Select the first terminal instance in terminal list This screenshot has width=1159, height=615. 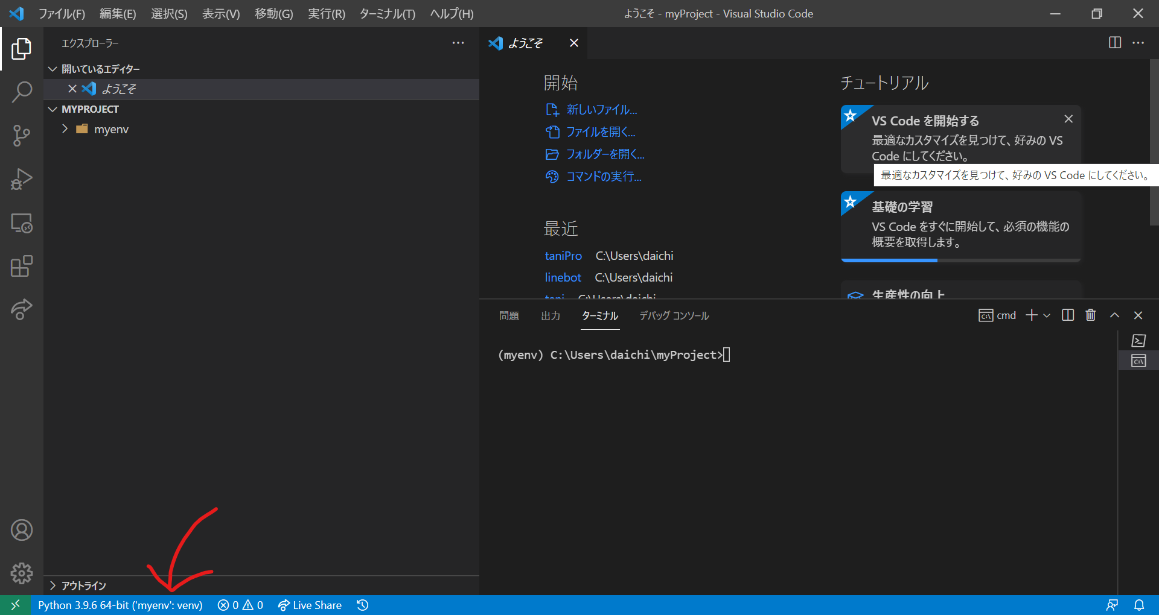pos(1138,341)
